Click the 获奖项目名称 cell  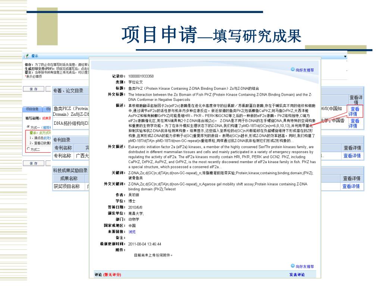[x=67, y=186]
